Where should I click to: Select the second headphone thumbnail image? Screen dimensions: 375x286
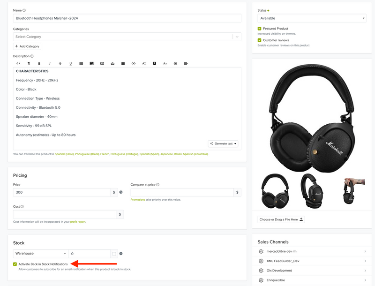pos(312,191)
